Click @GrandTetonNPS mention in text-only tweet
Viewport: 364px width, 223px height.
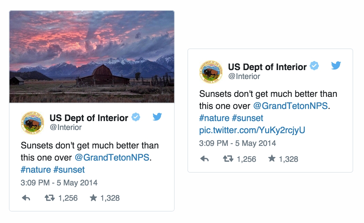click(290, 106)
